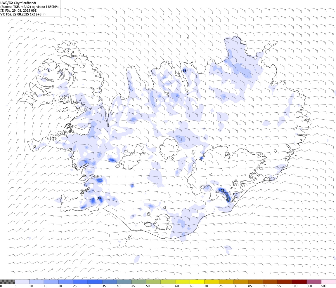Click the legend label "0"
This screenshot has height=288, width=336.
click(1, 286)
